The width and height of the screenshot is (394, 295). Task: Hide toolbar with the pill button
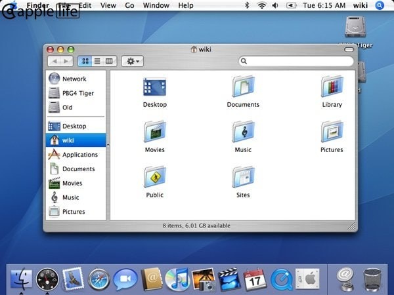point(349,50)
